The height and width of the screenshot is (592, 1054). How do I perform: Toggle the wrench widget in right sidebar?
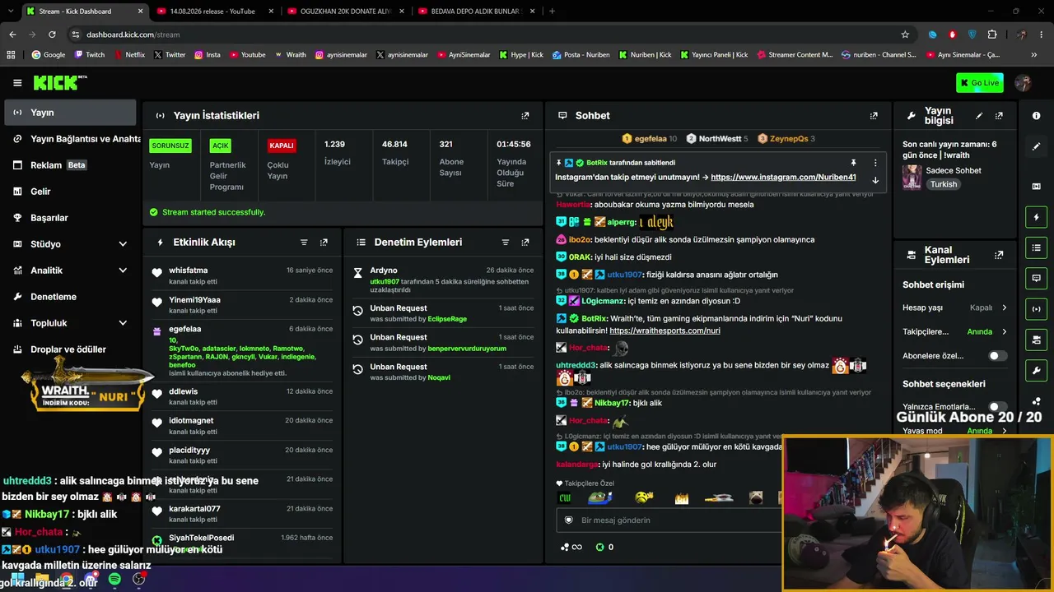click(x=1036, y=370)
